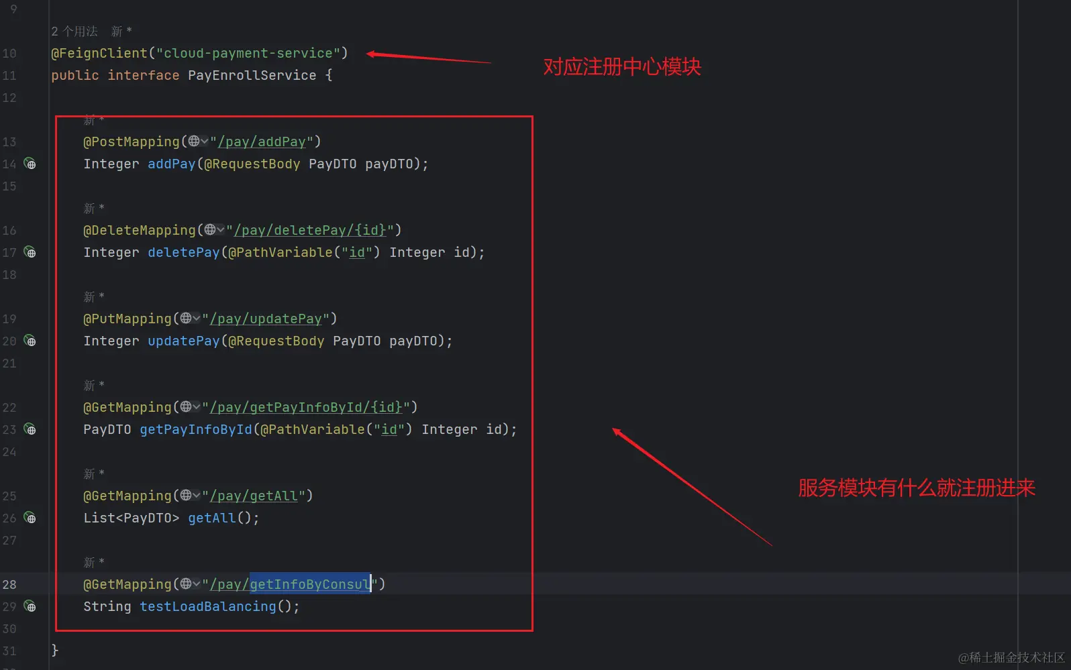The height and width of the screenshot is (670, 1071).
Task: Click the @RequestBody annotation in addPay
Action: (252, 164)
